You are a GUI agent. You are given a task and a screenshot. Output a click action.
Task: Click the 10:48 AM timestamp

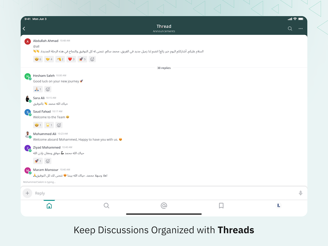point(65,41)
